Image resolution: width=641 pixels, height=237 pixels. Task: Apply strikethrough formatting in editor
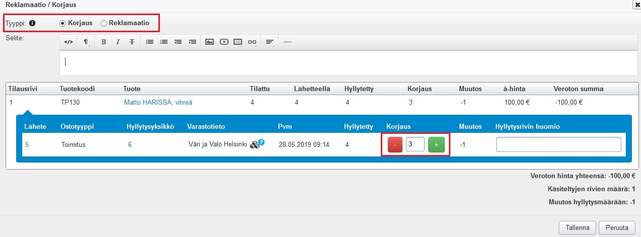point(132,42)
